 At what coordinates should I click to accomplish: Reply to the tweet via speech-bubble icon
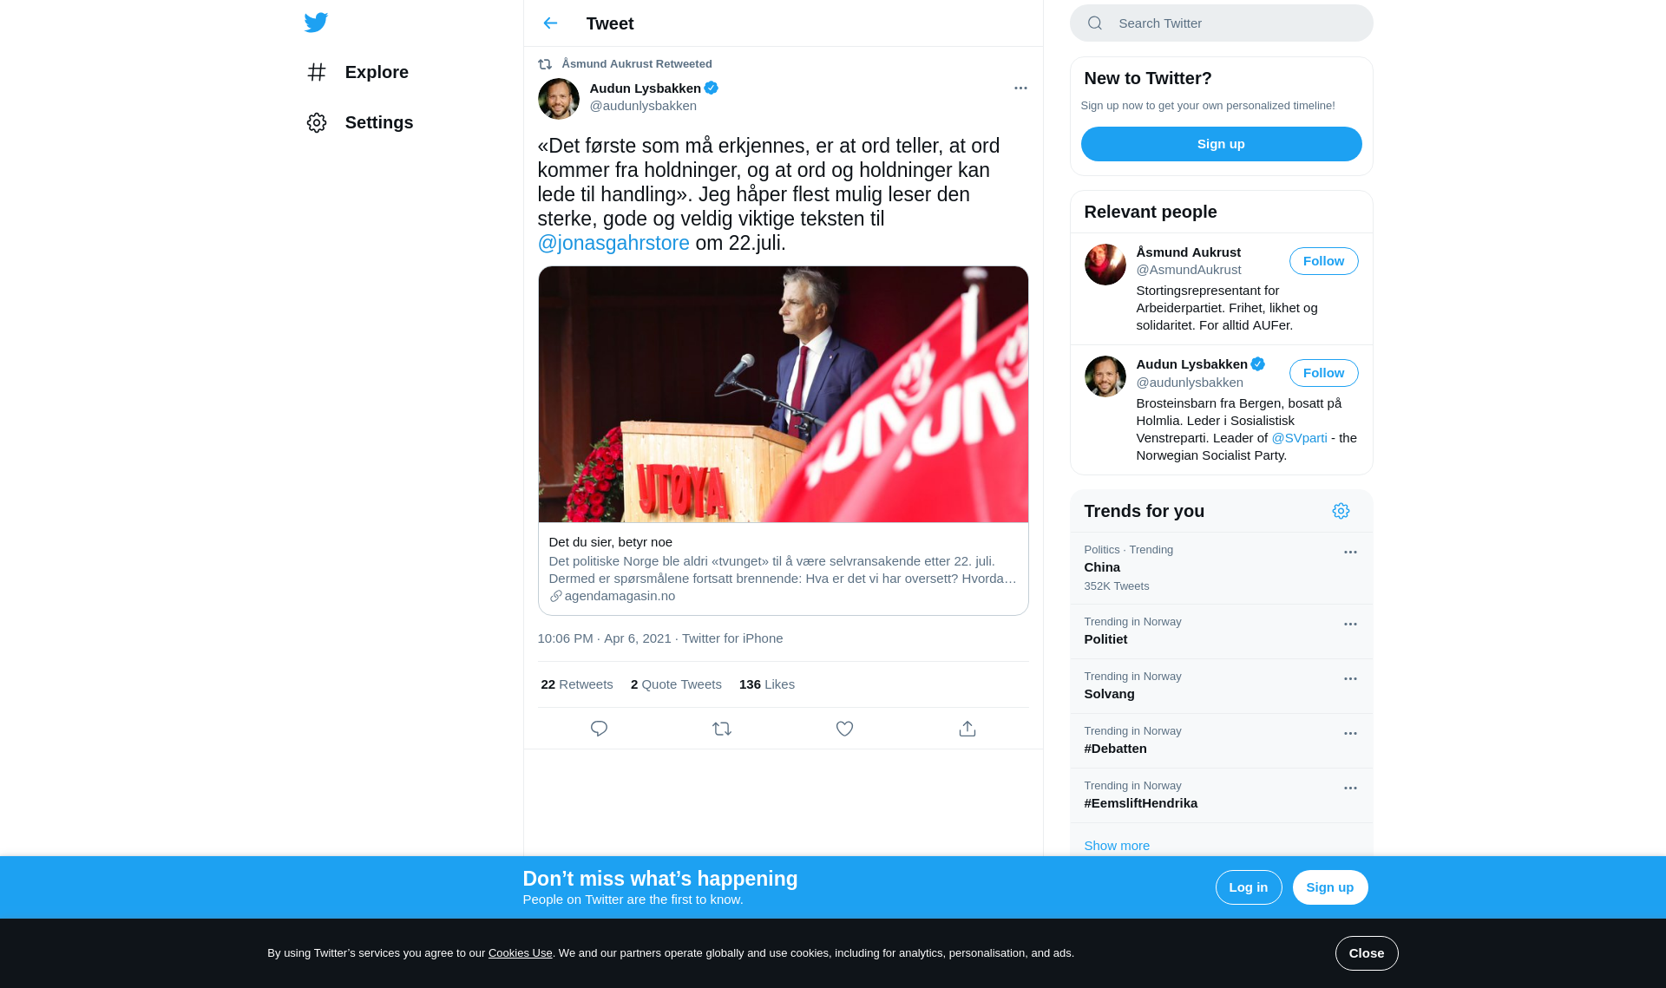coord(599,729)
